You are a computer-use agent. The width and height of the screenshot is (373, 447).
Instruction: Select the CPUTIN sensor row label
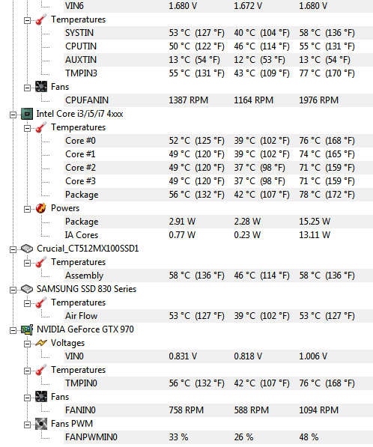coord(81,46)
